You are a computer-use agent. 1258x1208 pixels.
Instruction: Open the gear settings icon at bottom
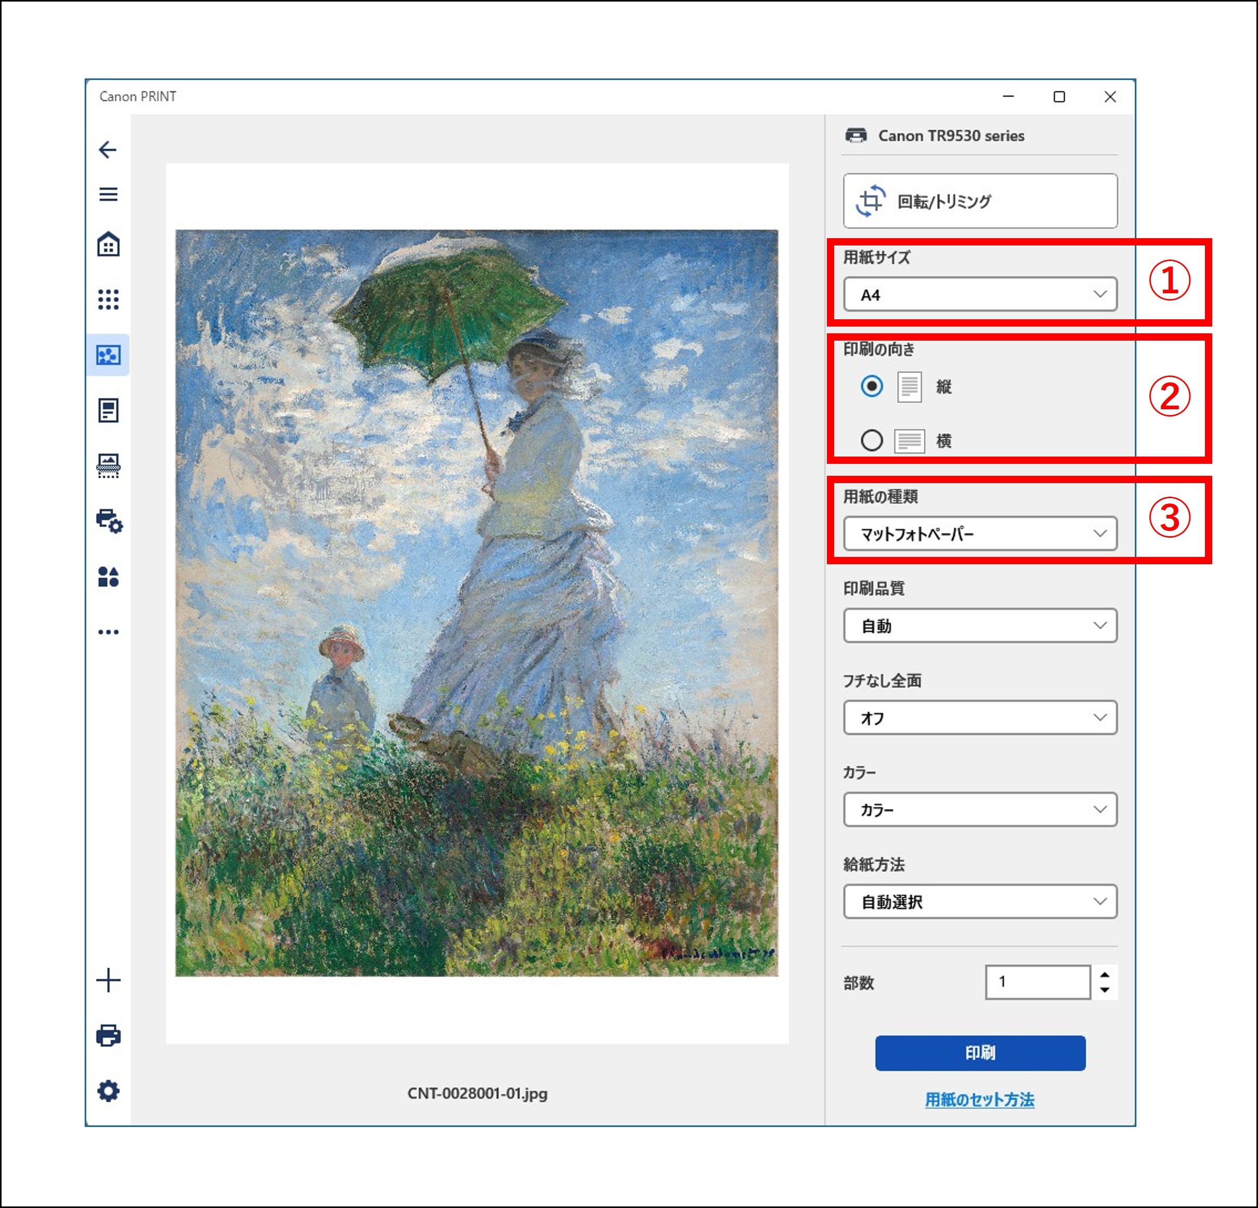(108, 1090)
